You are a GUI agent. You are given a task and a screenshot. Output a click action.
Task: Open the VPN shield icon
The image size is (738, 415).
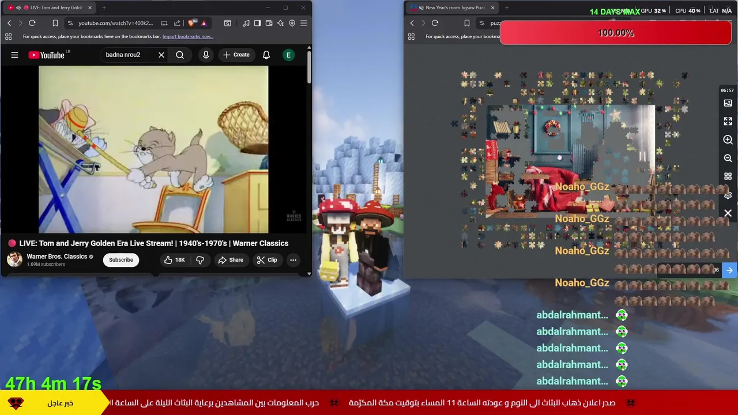(292, 23)
